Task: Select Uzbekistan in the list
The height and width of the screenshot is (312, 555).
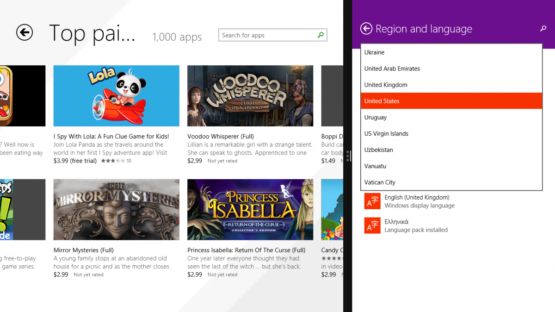Action: 451,150
